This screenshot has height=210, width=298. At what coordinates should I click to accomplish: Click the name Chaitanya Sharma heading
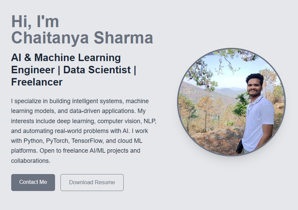[82, 37]
